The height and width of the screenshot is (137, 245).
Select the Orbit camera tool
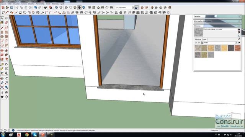pos(2,78)
